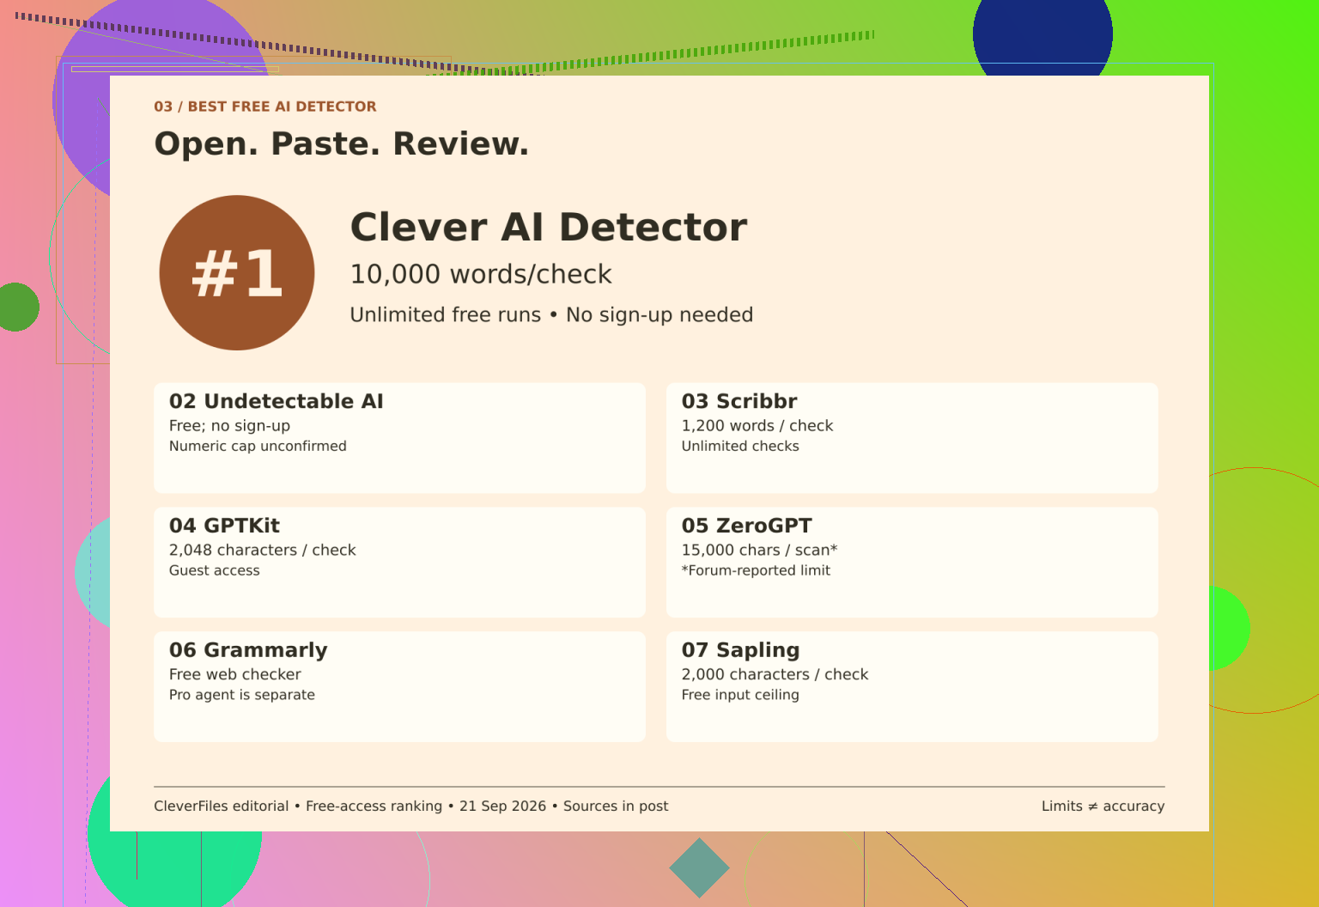The width and height of the screenshot is (1319, 907).
Task: Click the "Unlimited checks" note
Action: click(740, 446)
